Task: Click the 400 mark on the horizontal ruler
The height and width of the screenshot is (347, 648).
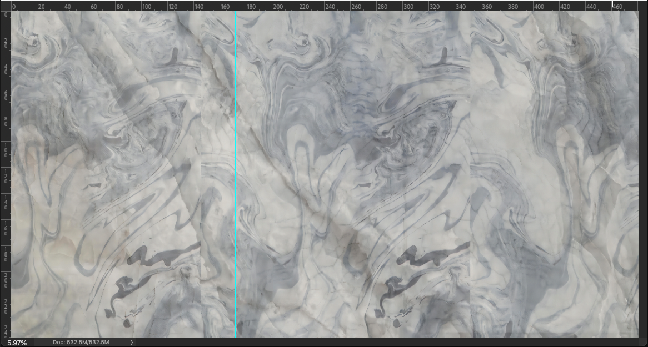Action: pos(539,7)
